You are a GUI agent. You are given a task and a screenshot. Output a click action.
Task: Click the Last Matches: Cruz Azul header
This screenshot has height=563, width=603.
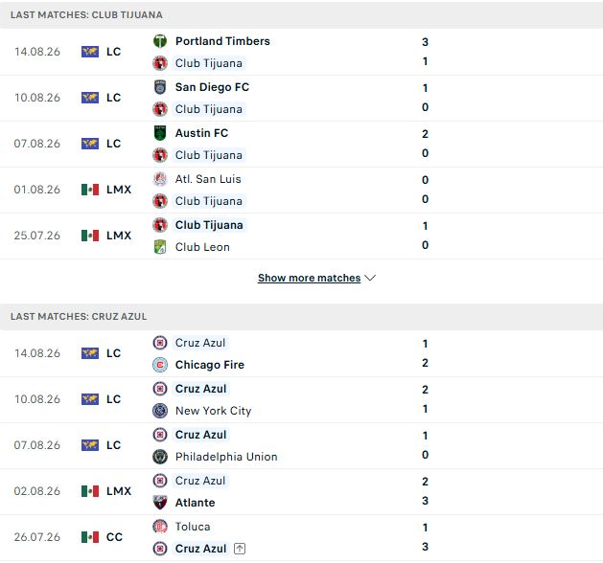coord(301,316)
